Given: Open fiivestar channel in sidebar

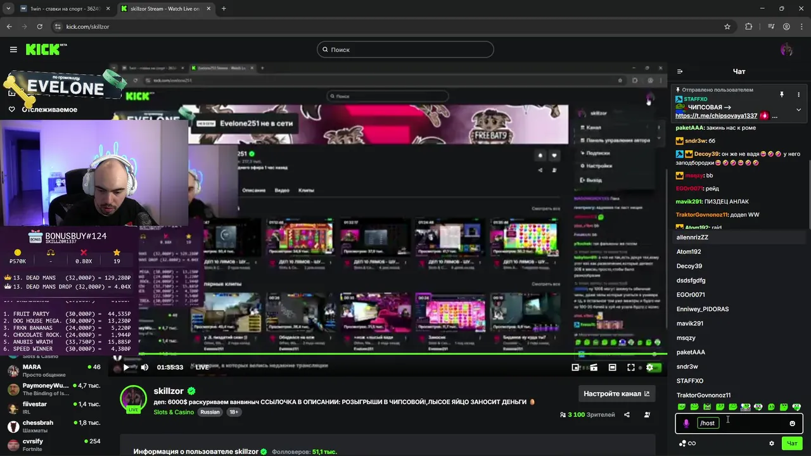Looking at the screenshot, I should click(54, 407).
